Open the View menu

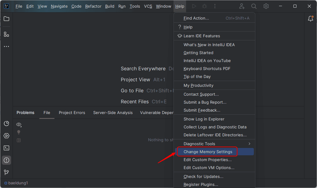click(42, 6)
